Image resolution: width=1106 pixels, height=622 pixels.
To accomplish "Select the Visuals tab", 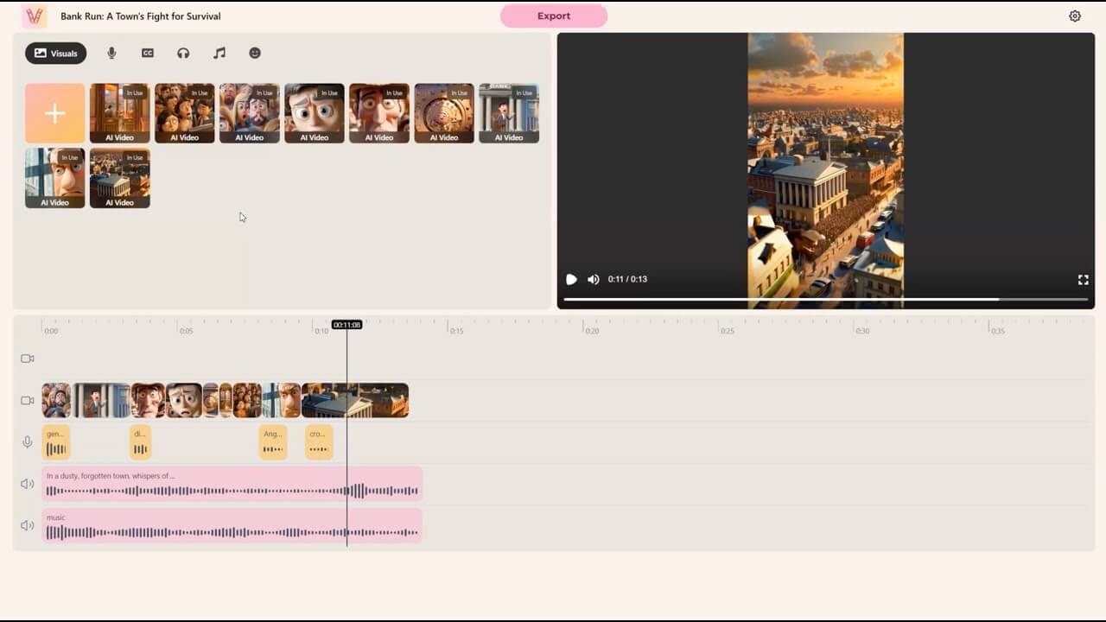I will pos(55,53).
